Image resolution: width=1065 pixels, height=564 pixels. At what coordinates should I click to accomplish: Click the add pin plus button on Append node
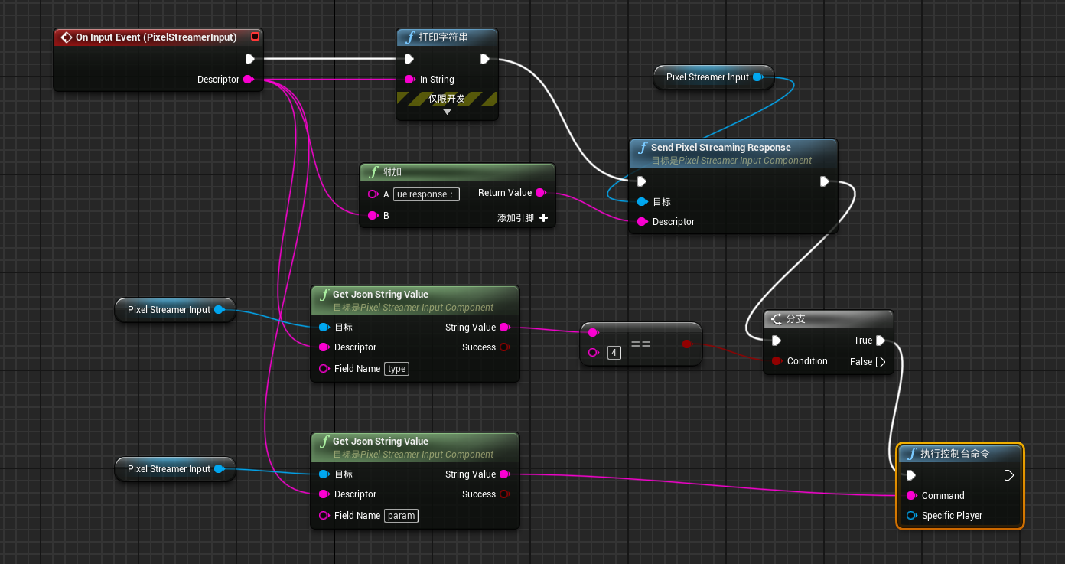pos(544,218)
